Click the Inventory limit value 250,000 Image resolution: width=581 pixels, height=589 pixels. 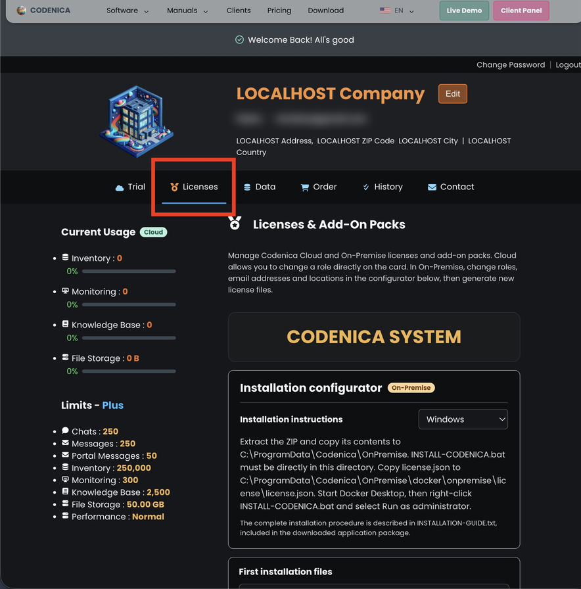[x=133, y=468]
